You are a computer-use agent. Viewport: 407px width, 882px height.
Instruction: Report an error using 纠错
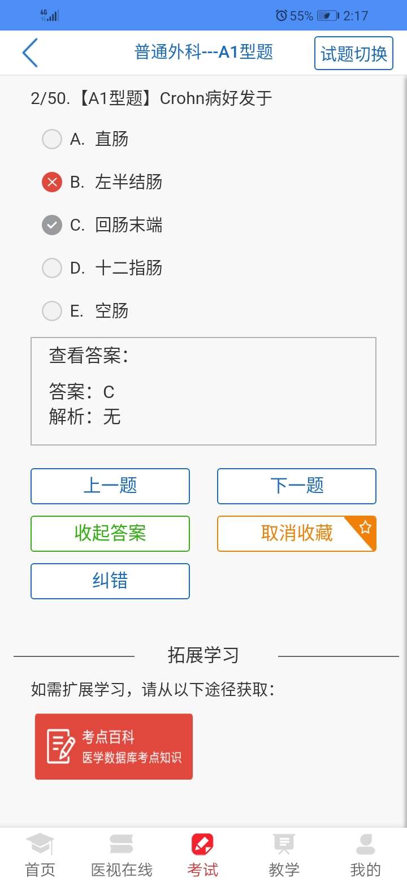pyautogui.click(x=110, y=581)
